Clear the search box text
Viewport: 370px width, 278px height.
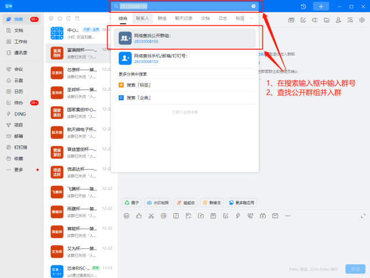coord(253,6)
